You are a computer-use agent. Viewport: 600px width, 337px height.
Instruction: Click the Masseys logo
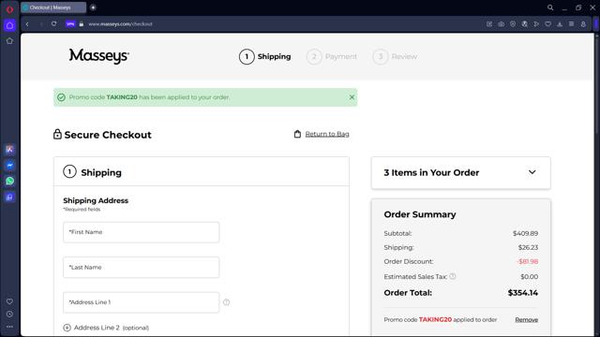[99, 56]
